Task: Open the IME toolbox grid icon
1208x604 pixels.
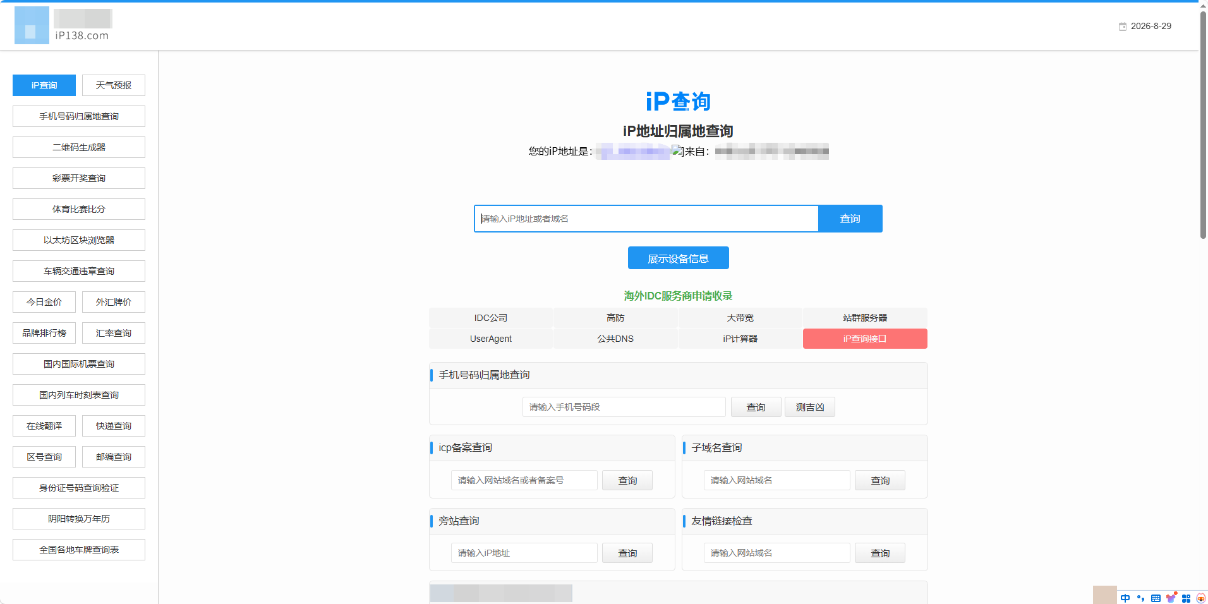Action: point(1186,598)
